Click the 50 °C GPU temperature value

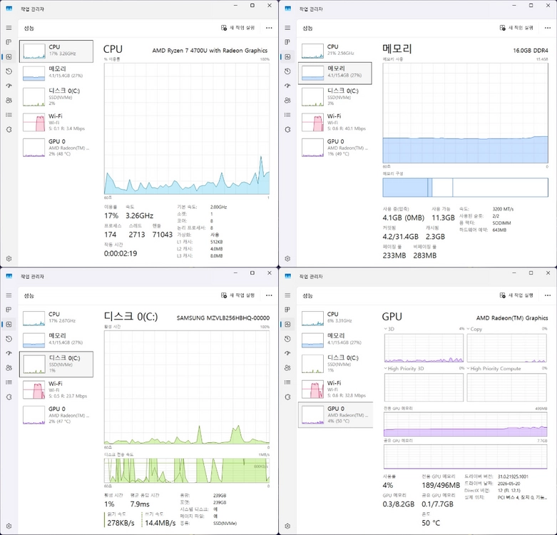click(x=431, y=523)
